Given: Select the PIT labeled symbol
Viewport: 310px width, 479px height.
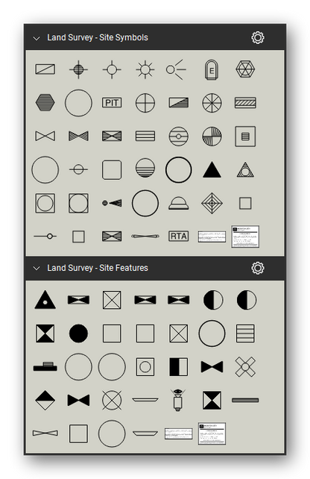Looking at the screenshot, I should (x=112, y=103).
